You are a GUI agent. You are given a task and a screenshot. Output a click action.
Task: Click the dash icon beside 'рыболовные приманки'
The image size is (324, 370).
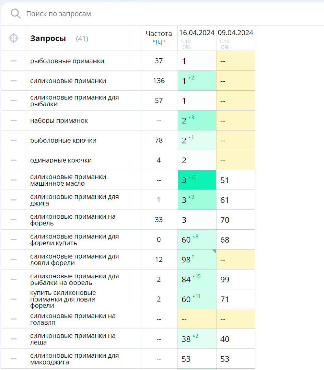pos(14,61)
